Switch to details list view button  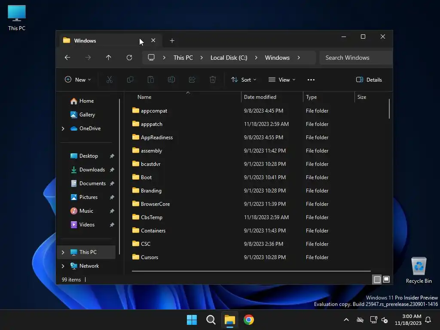pos(377,279)
